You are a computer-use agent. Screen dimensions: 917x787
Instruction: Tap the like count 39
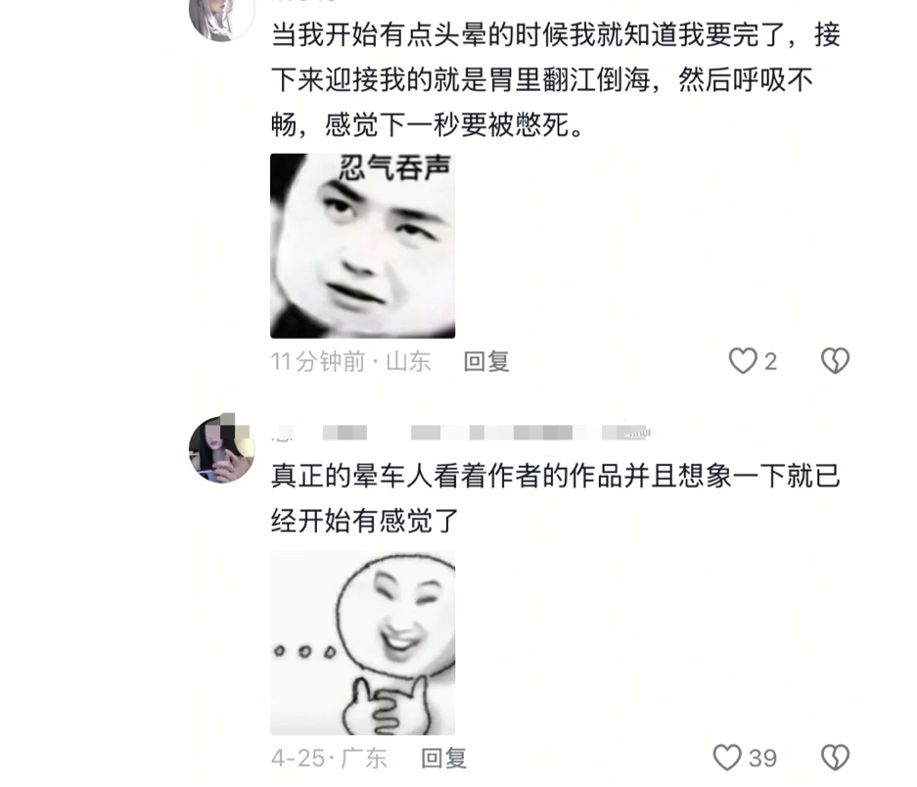pyautogui.click(x=762, y=759)
